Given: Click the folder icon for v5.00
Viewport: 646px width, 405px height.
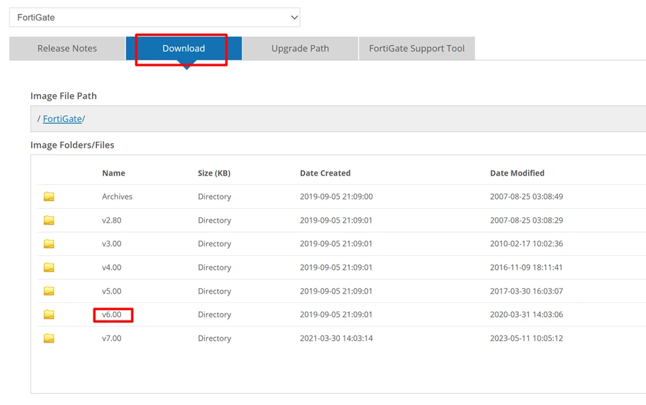Looking at the screenshot, I should [x=49, y=291].
